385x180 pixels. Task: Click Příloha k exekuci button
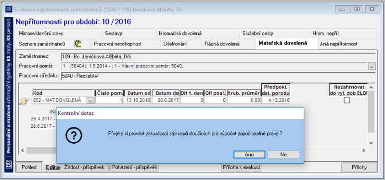point(241,167)
